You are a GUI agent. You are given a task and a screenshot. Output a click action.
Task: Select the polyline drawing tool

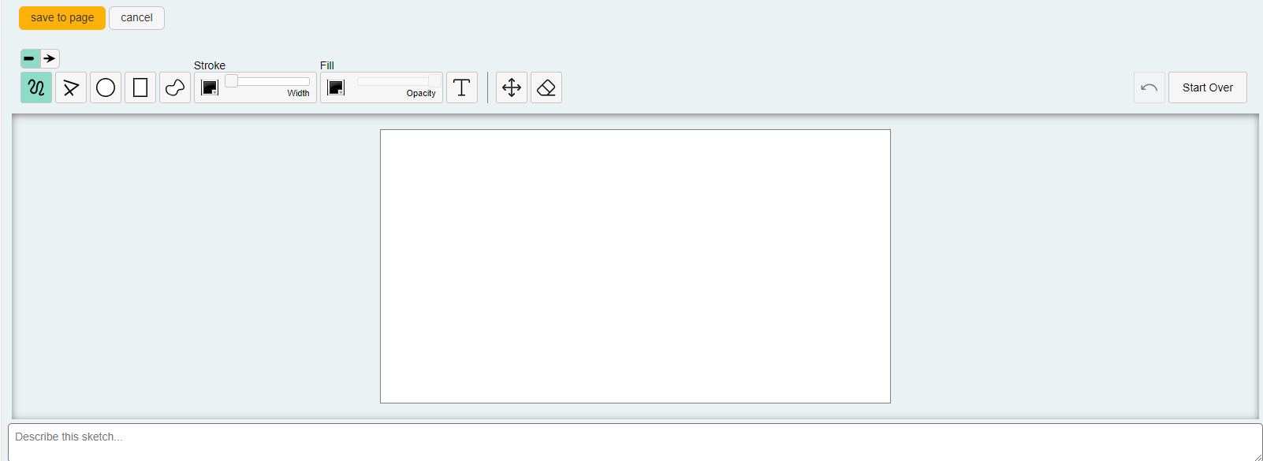pyautogui.click(x=71, y=87)
